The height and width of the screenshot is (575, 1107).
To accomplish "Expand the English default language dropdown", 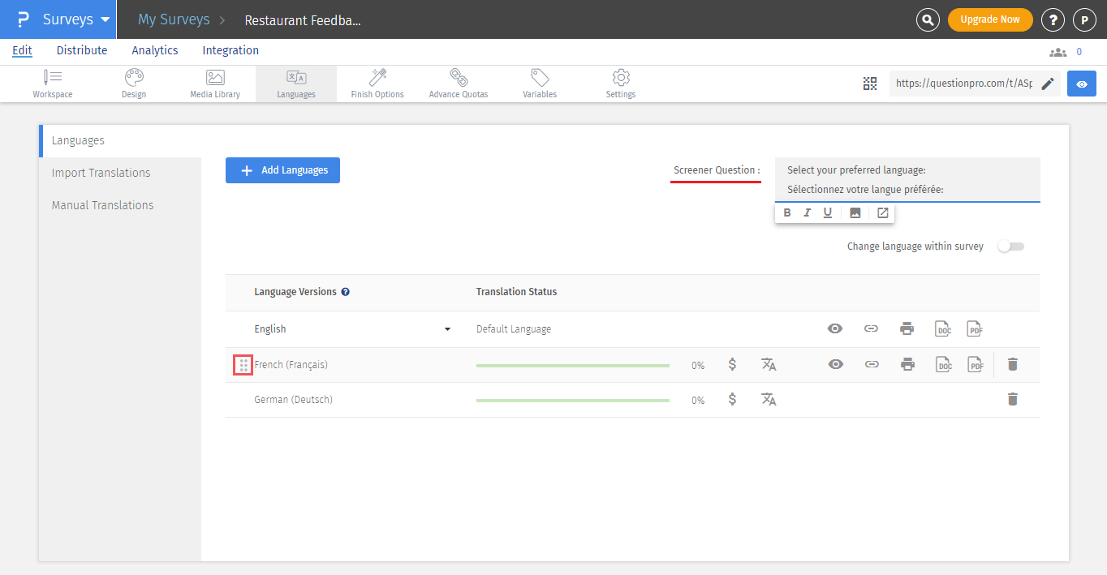I will coord(447,329).
